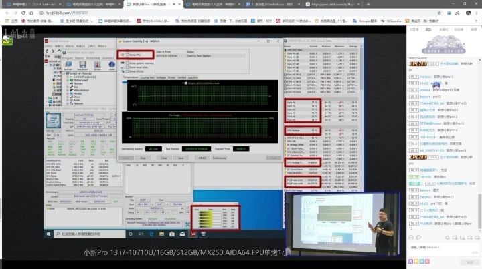Open Program menu in HWiNFO
This screenshot has height=269, width=482.
click(68, 57)
